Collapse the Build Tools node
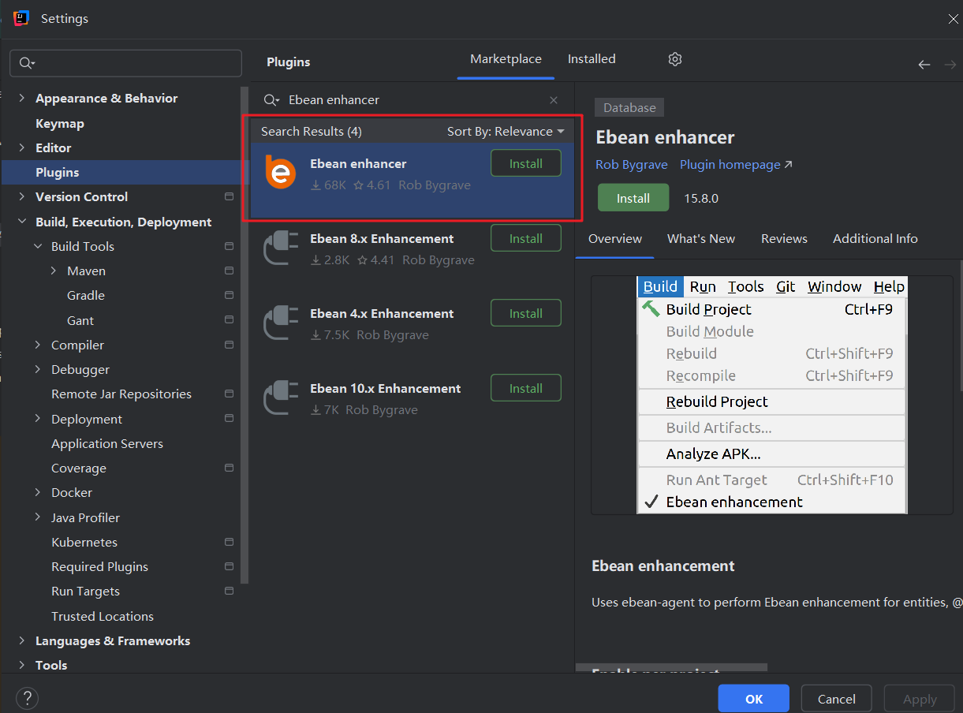The width and height of the screenshot is (963, 713). point(37,246)
